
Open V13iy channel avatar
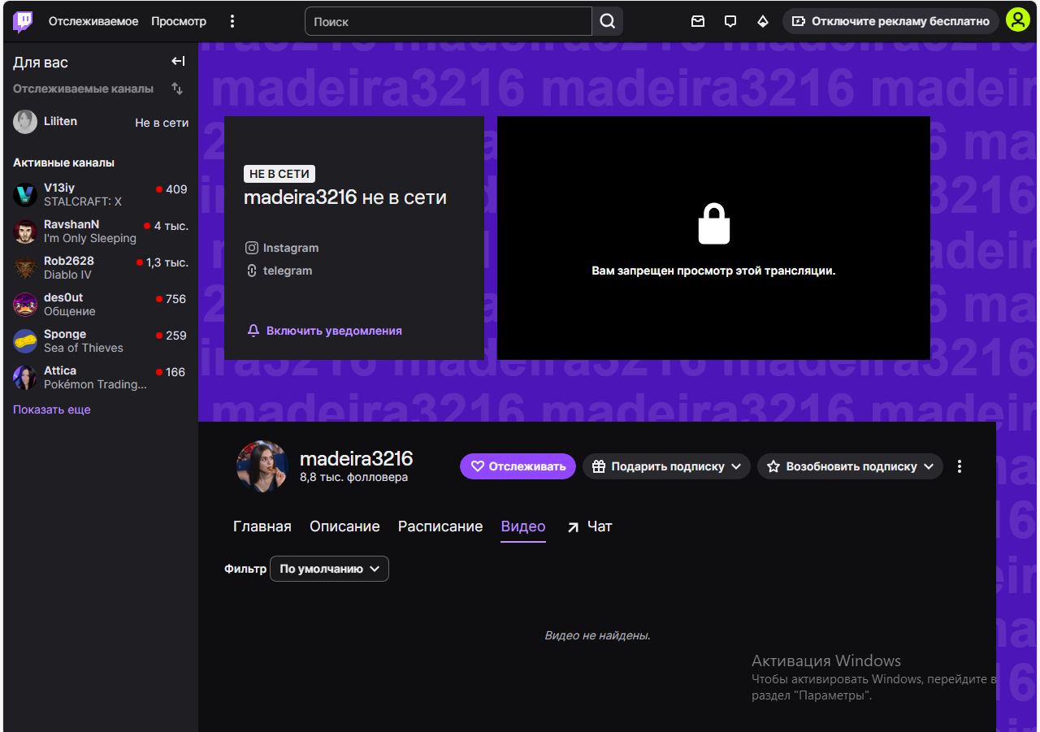click(25, 195)
